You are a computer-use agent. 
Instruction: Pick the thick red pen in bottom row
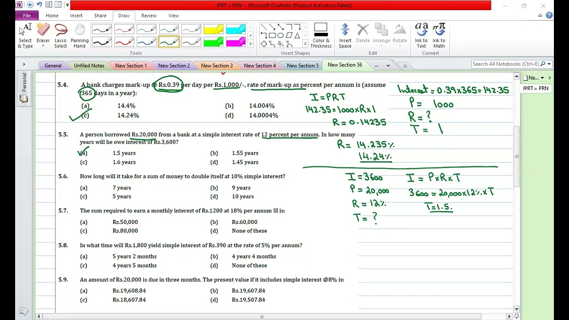tap(124, 42)
